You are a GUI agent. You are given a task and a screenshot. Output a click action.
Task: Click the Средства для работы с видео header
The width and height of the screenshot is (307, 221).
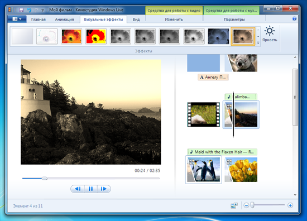pyautogui.click(x=174, y=11)
